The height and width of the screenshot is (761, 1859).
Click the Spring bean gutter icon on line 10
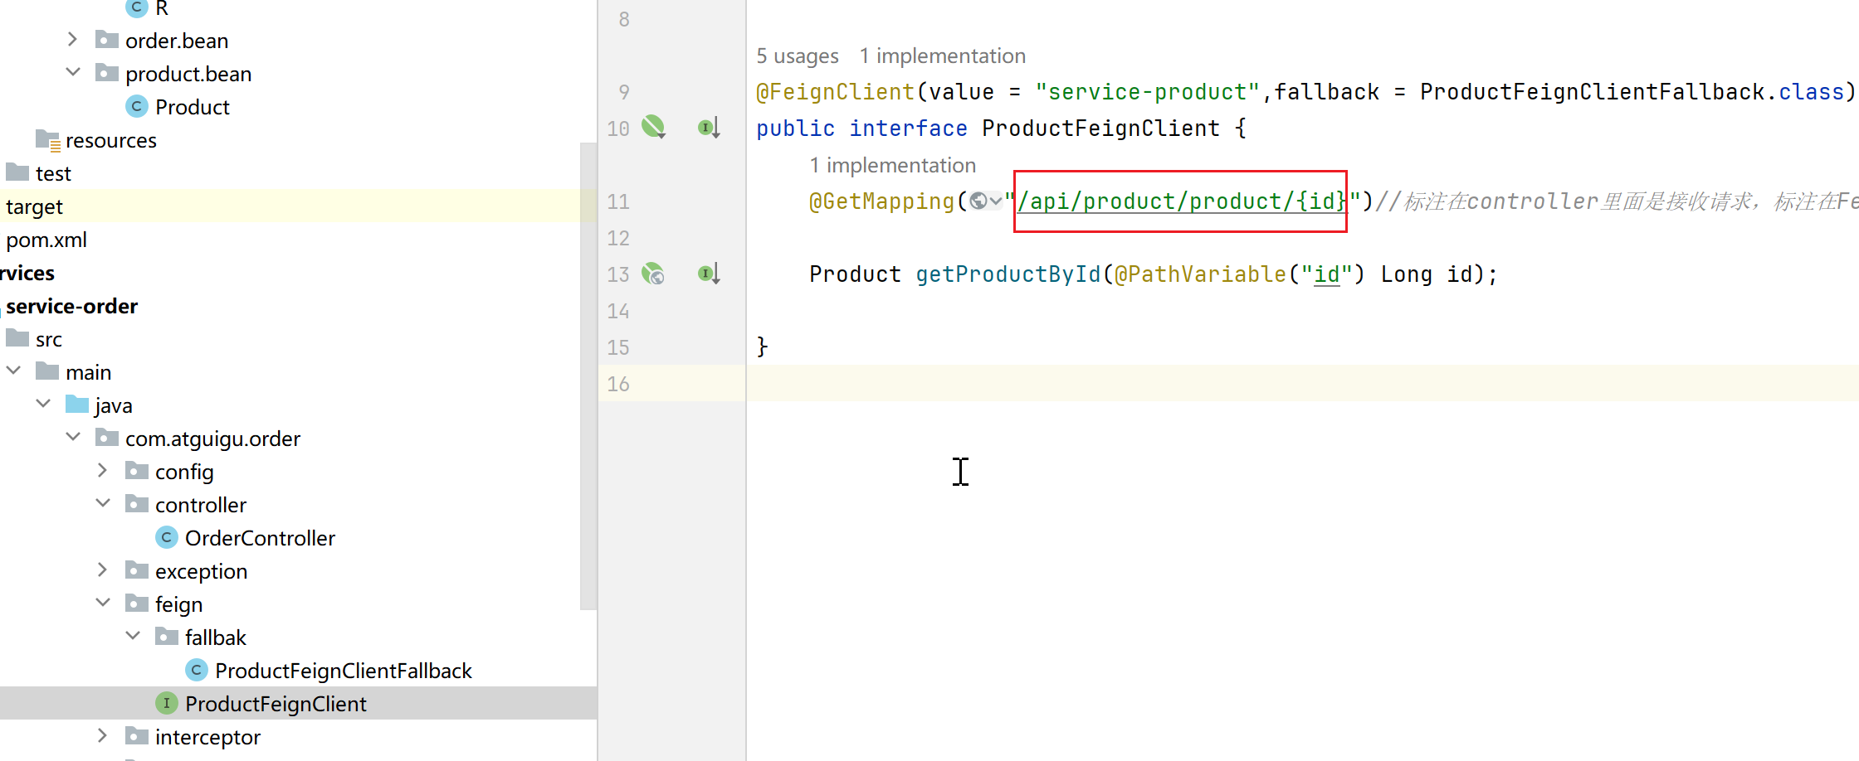coord(653,127)
